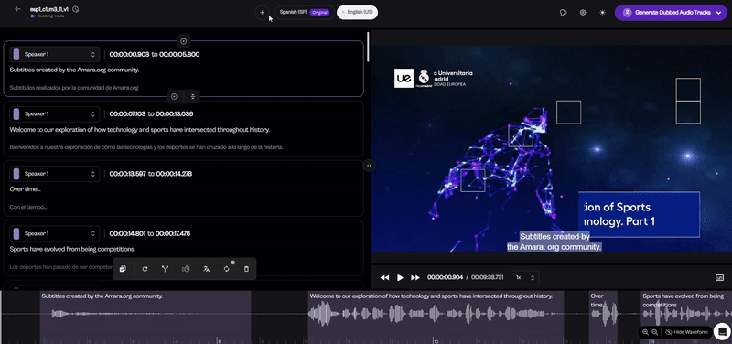Click the timing stopwatch icon in floating toolbar
732x344 pixels.
click(x=186, y=269)
